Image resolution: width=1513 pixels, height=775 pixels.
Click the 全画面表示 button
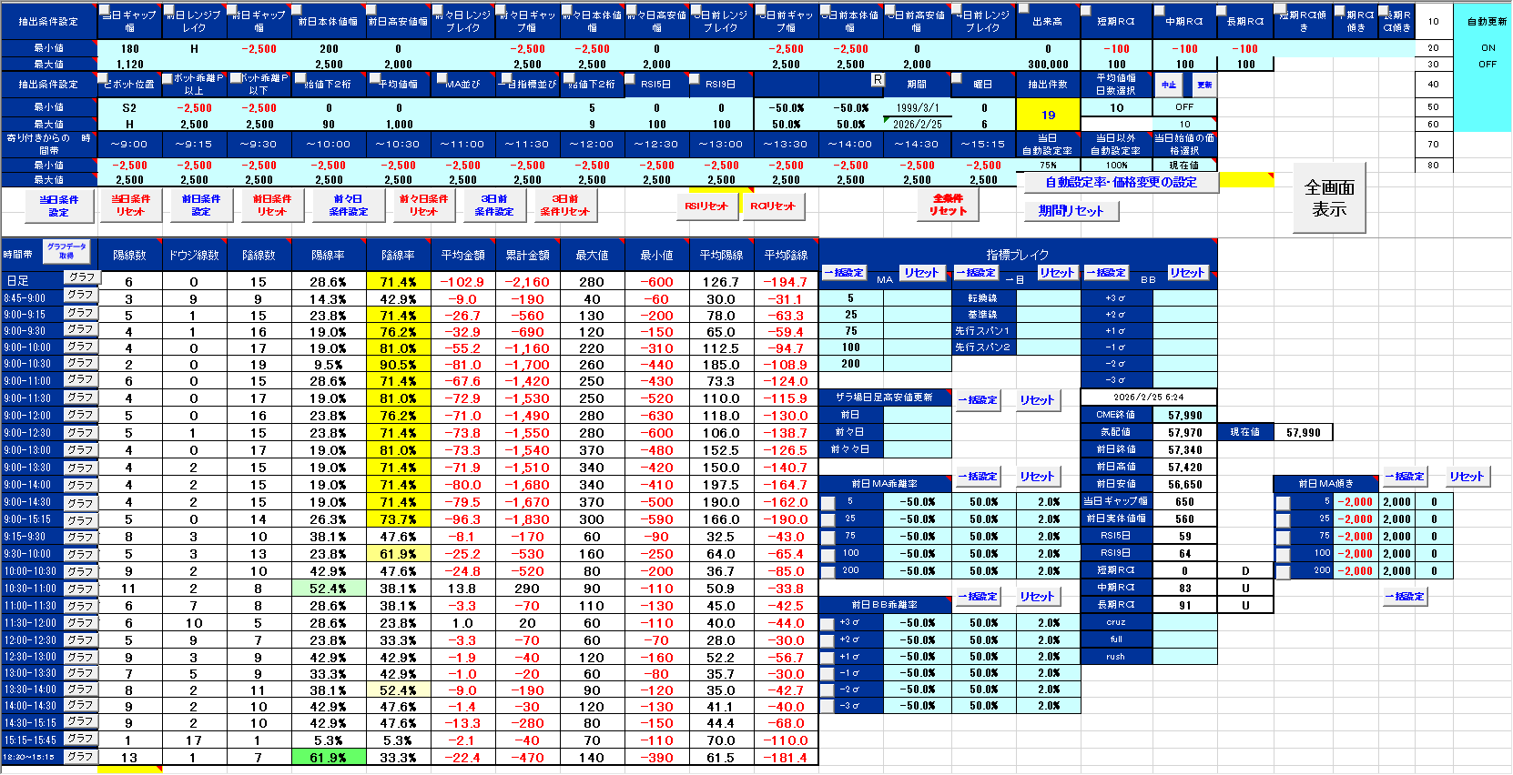click(x=1328, y=198)
